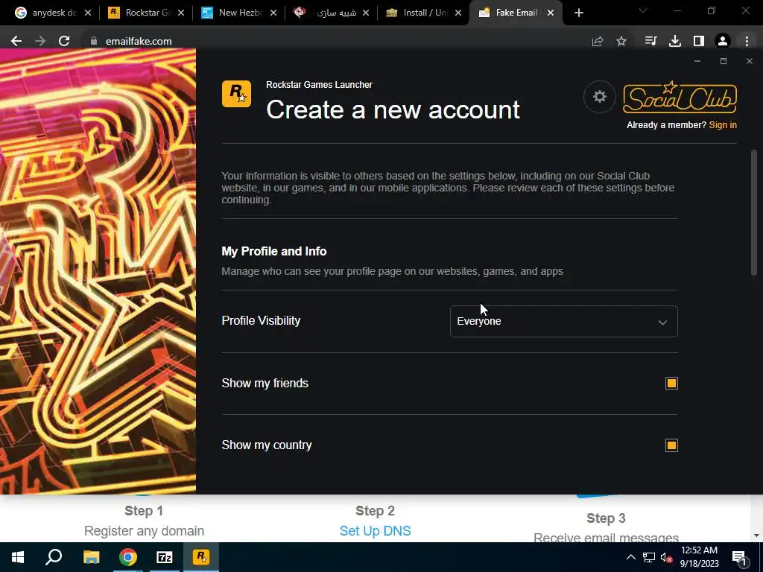Screen dimensions: 763x572
Task: Close the Fake Email tab
Action: click(551, 13)
